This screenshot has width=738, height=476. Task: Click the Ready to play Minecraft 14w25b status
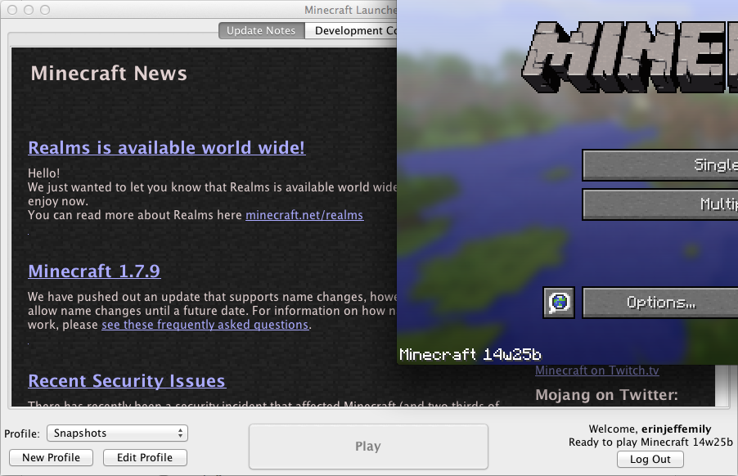point(650,442)
